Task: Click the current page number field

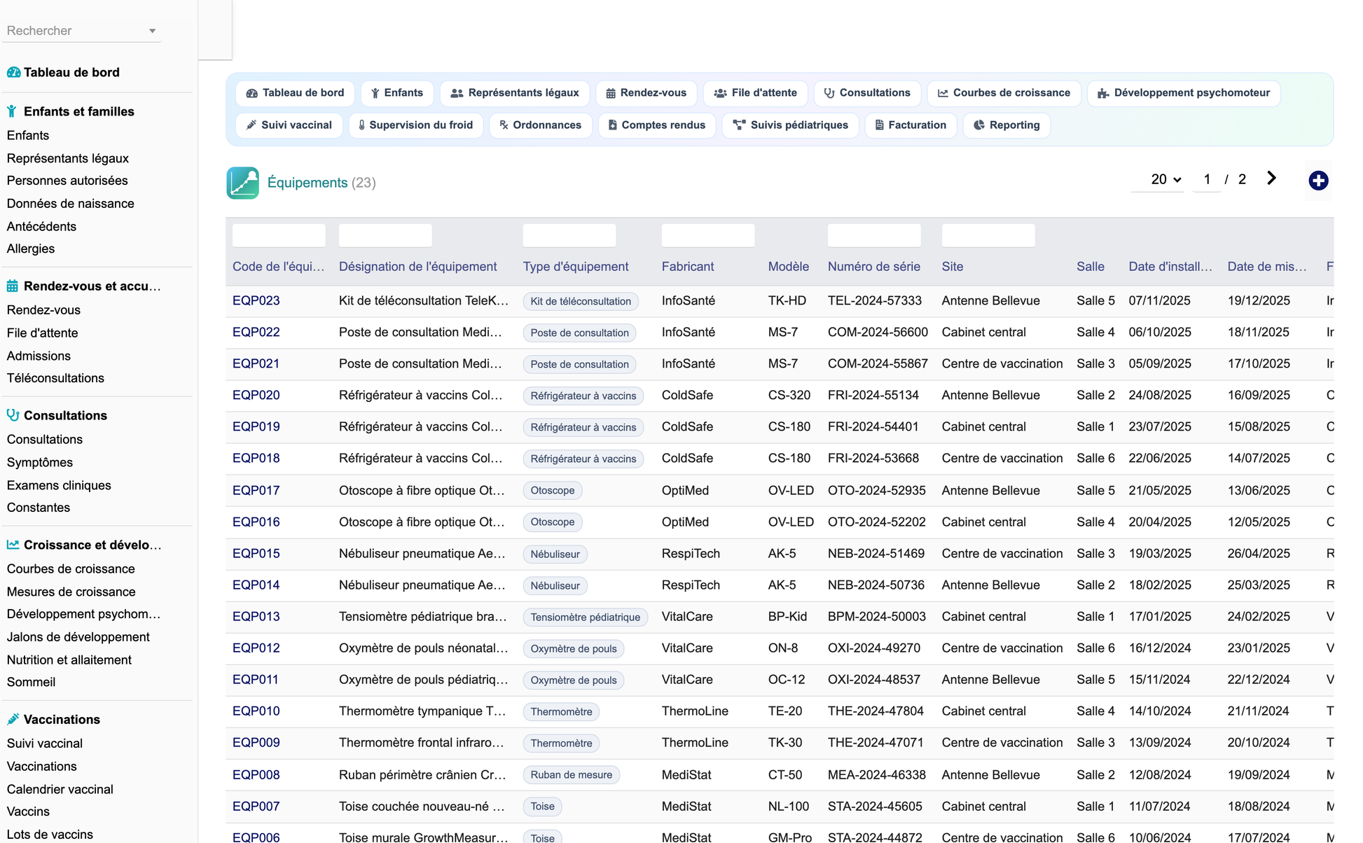Action: 1207,180
